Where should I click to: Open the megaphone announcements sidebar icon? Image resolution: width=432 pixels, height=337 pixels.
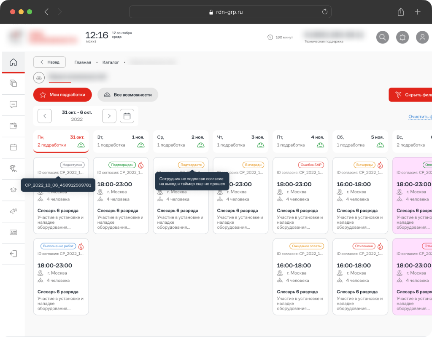(x=13, y=211)
